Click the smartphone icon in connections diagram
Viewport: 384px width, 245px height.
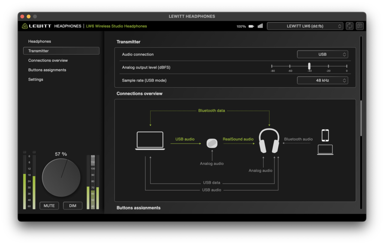[x=325, y=135]
